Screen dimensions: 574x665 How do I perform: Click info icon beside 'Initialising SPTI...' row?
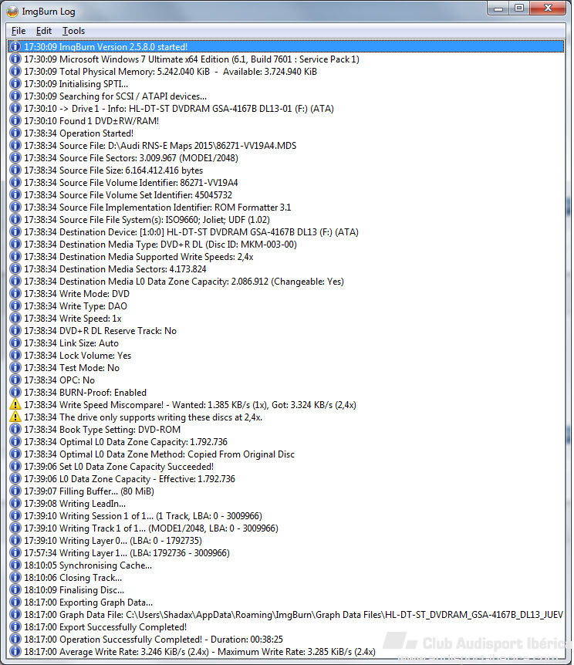coord(15,83)
